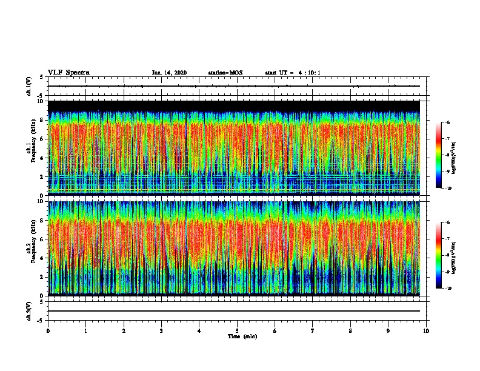
Task: Click the ch.2 PSD color bar
Action: 438,255
